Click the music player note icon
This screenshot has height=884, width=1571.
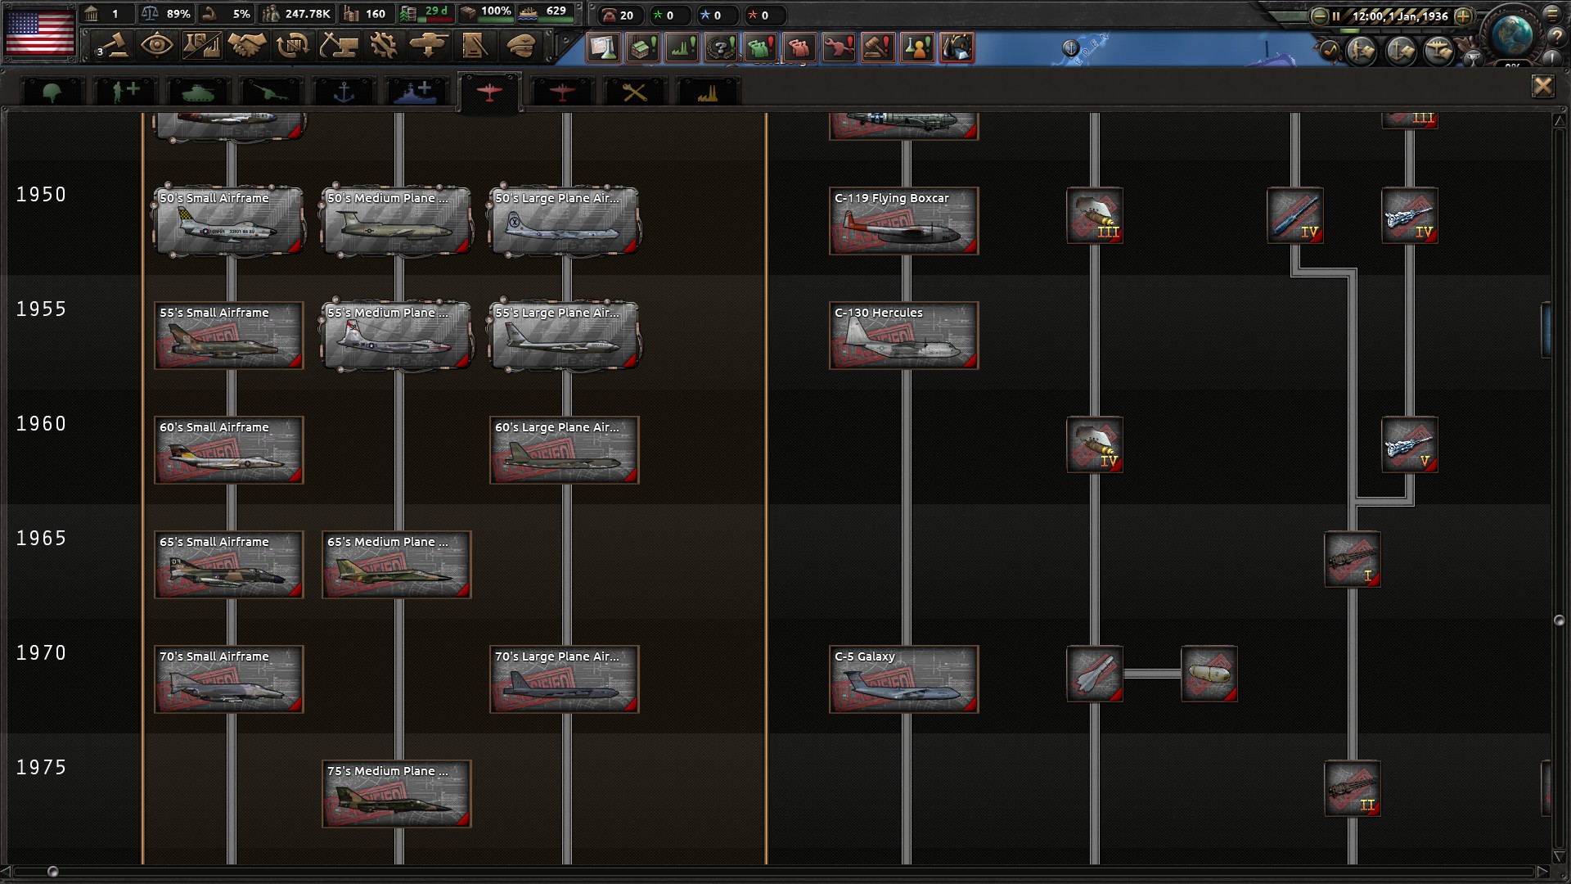pyautogui.click(x=1330, y=52)
